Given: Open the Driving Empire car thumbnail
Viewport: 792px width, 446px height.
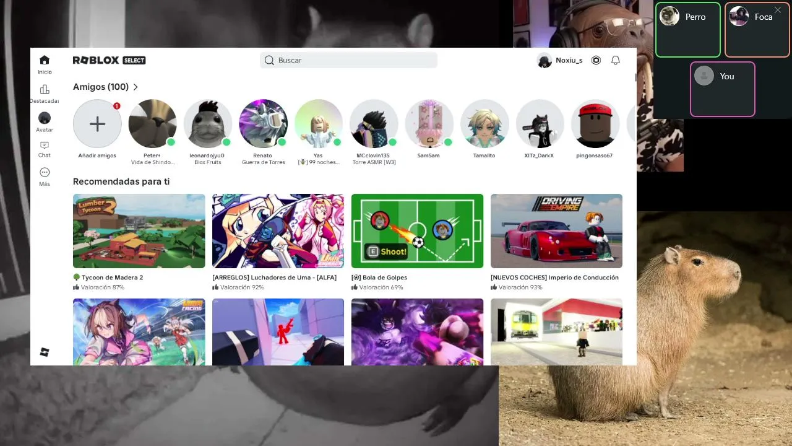Looking at the screenshot, I should click(x=557, y=231).
